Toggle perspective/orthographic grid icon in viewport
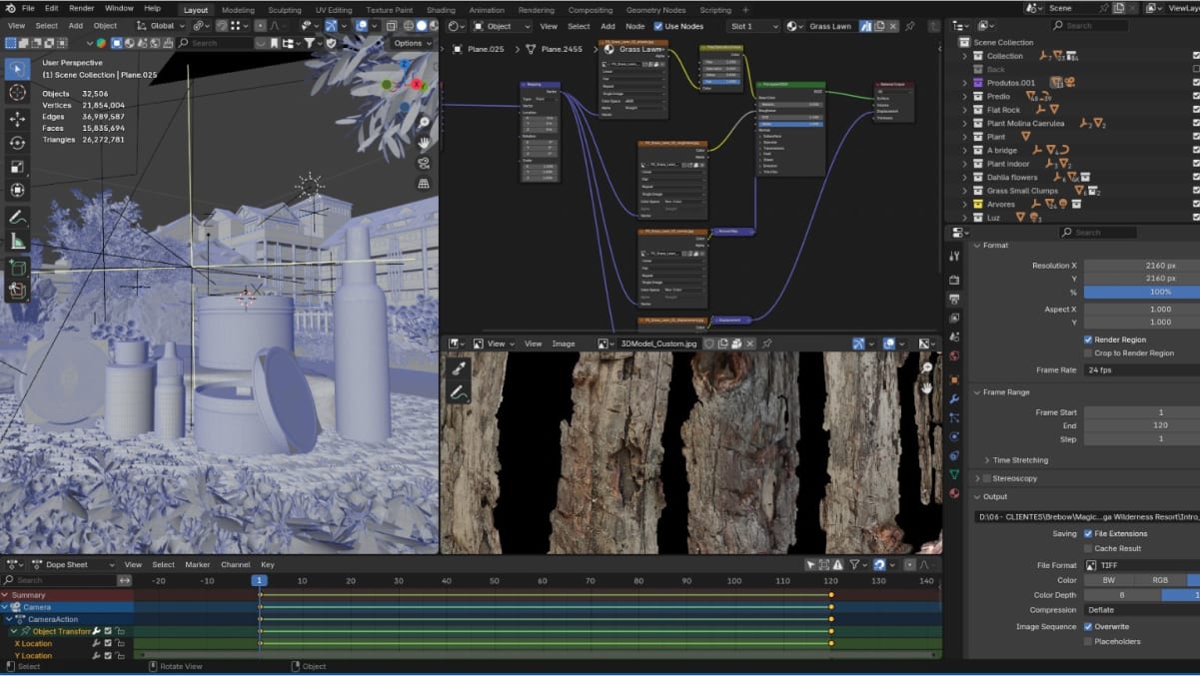Screen dimensions: 1200x676 point(424,184)
